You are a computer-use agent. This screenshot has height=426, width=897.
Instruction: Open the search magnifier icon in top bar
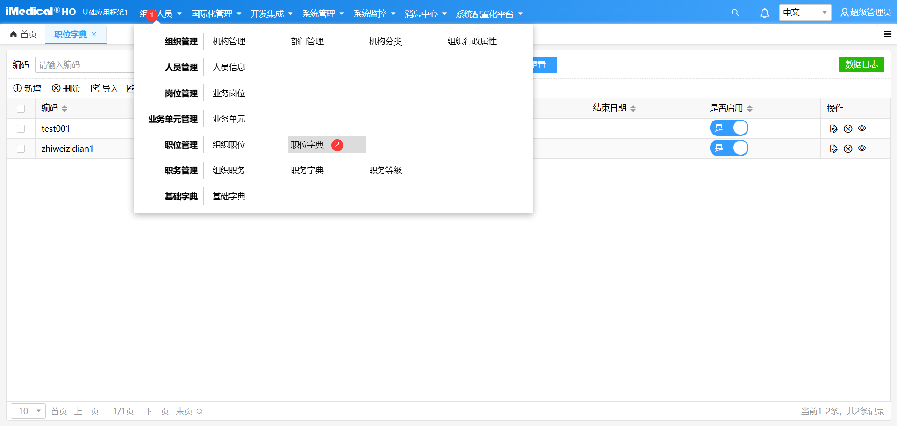735,13
